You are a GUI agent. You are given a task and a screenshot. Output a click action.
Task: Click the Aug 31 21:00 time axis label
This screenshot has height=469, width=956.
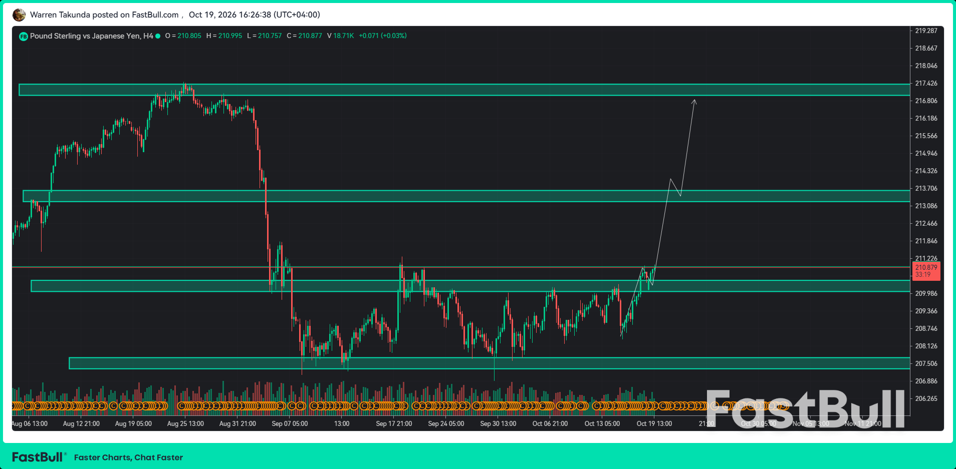237,423
